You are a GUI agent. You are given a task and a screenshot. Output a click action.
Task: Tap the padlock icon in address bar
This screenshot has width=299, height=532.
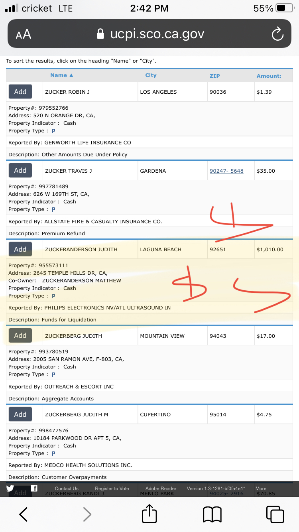coord(101,34)
